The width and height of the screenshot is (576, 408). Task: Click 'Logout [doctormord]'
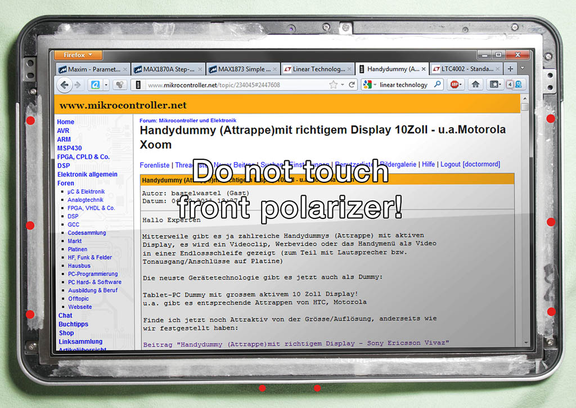470,164
